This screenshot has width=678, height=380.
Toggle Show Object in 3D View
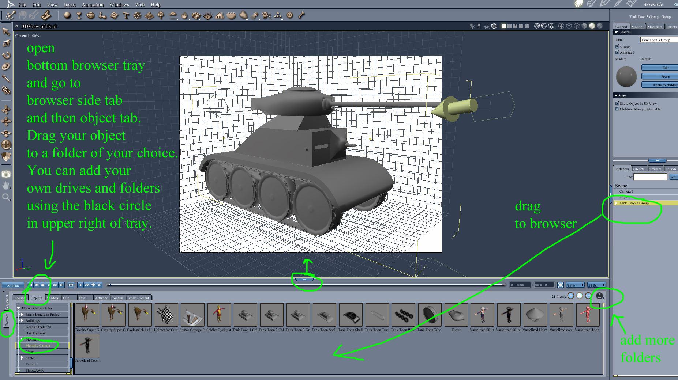click(617, 103)
